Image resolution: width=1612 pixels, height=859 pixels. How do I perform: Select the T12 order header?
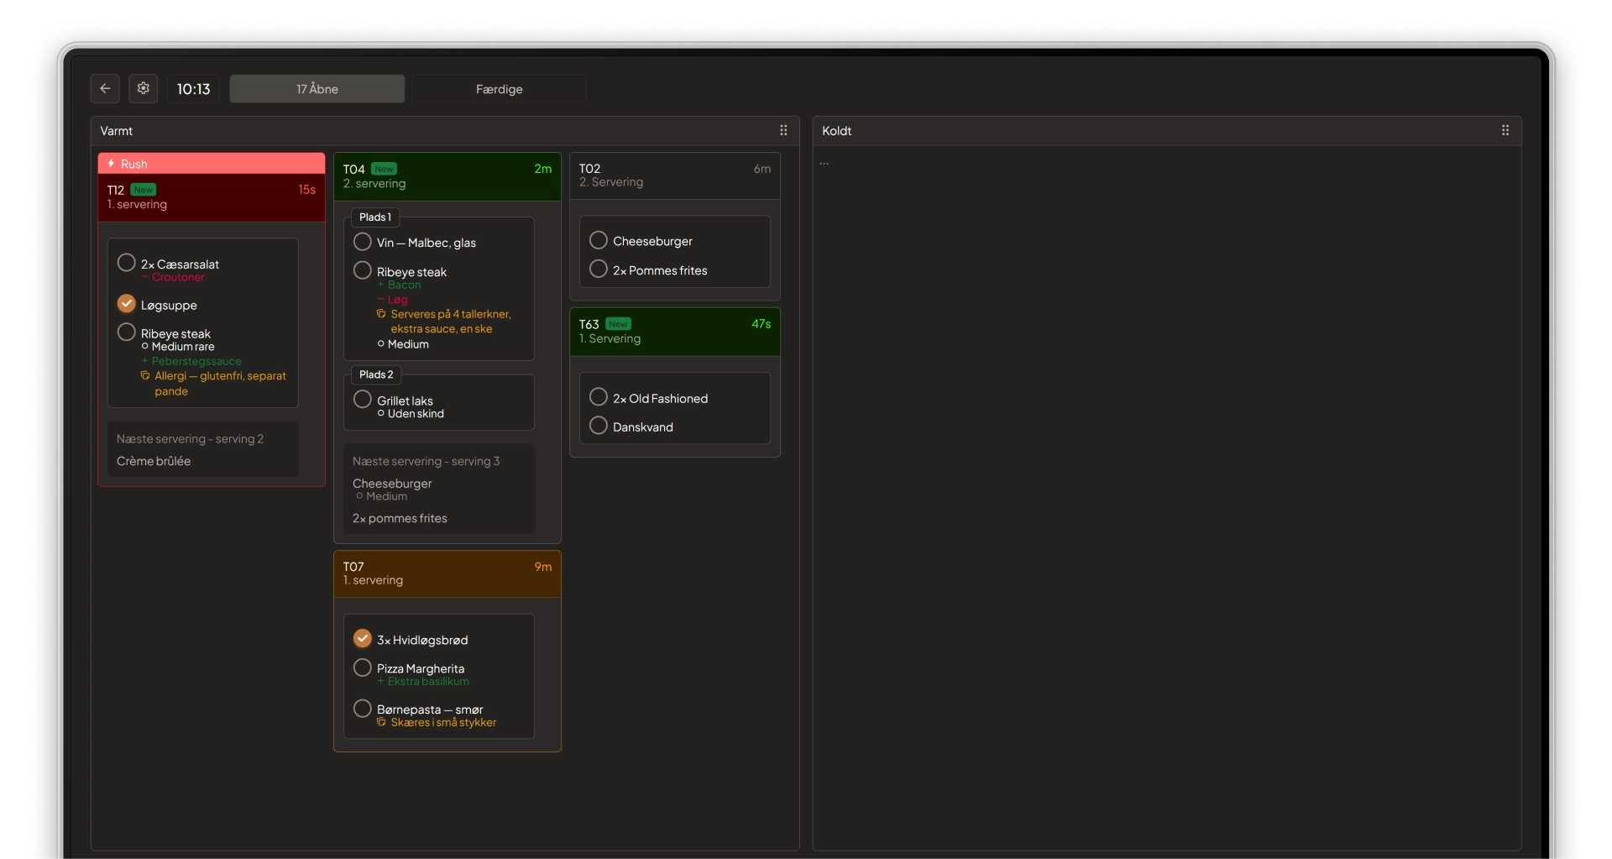pos(212,197)
